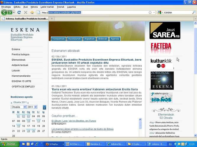This screenshot has width=197, height=147.
Task: Switch to the Bandeja taskbar window
Action: 95,144
